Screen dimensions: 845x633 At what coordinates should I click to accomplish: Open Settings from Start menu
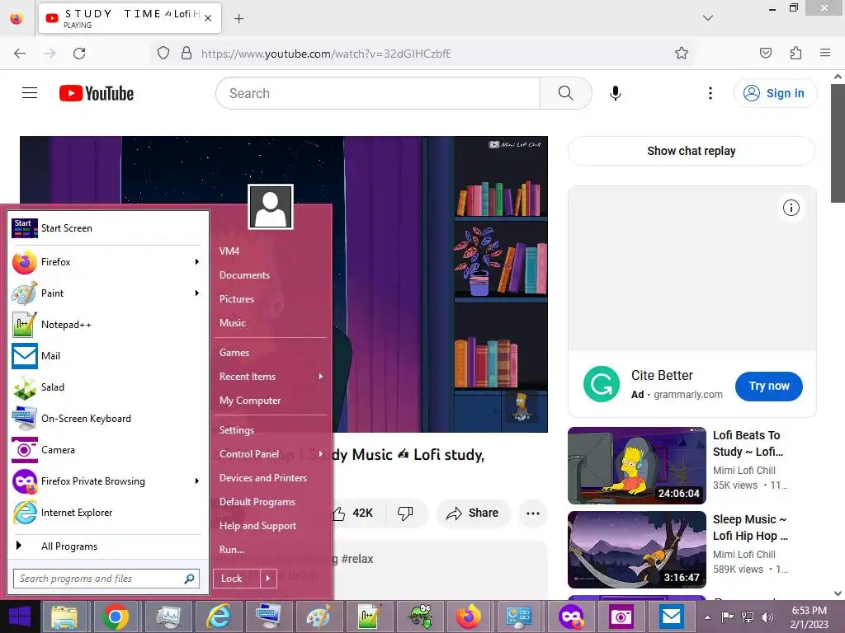(x=237, y=430)
